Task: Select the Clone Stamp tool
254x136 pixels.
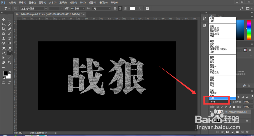Action: click(x=3, y=38)
